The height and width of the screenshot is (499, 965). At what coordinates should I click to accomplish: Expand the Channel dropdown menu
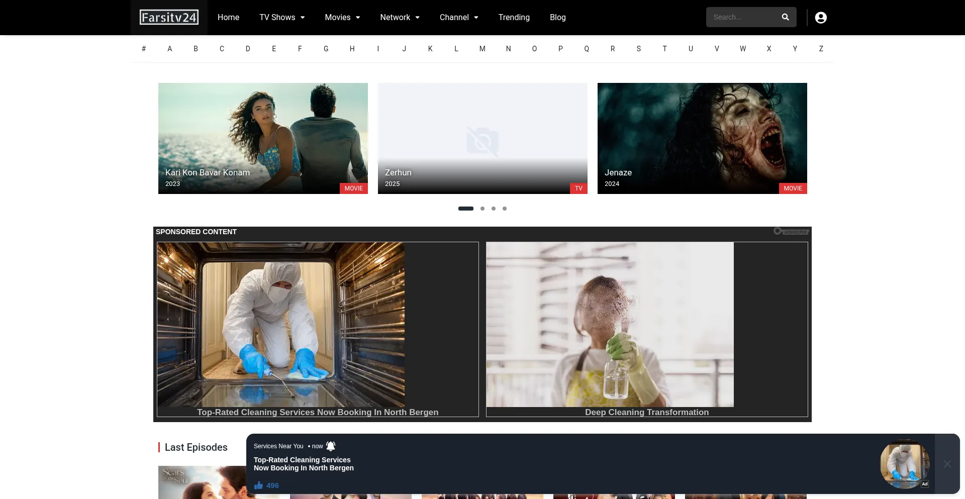click(458, 18)
